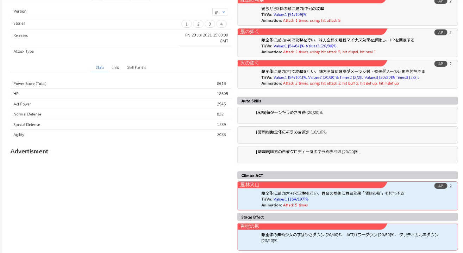
Task: Select story number 2
Action: [x=198, y=24]
